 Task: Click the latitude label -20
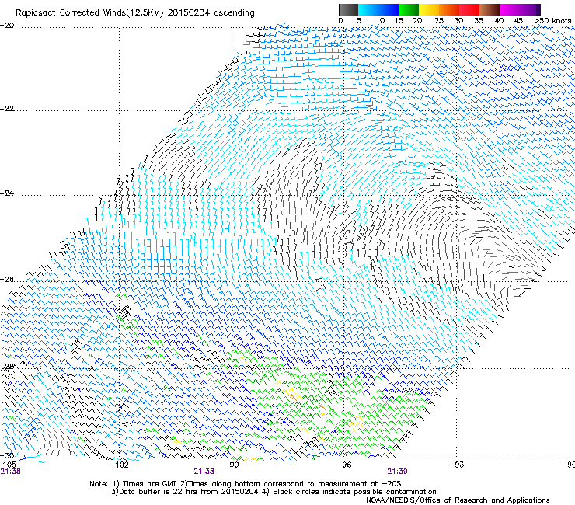[x=7, y=26]
